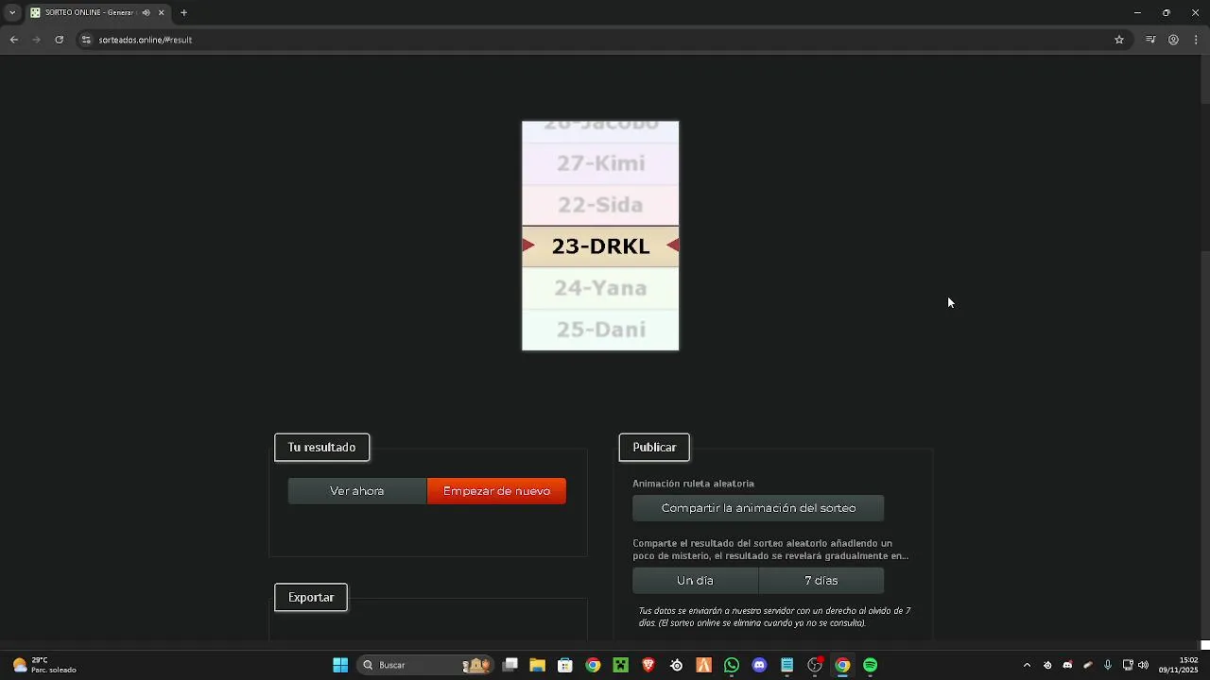Click the taskbar Buscar search box

click(425, 665)
